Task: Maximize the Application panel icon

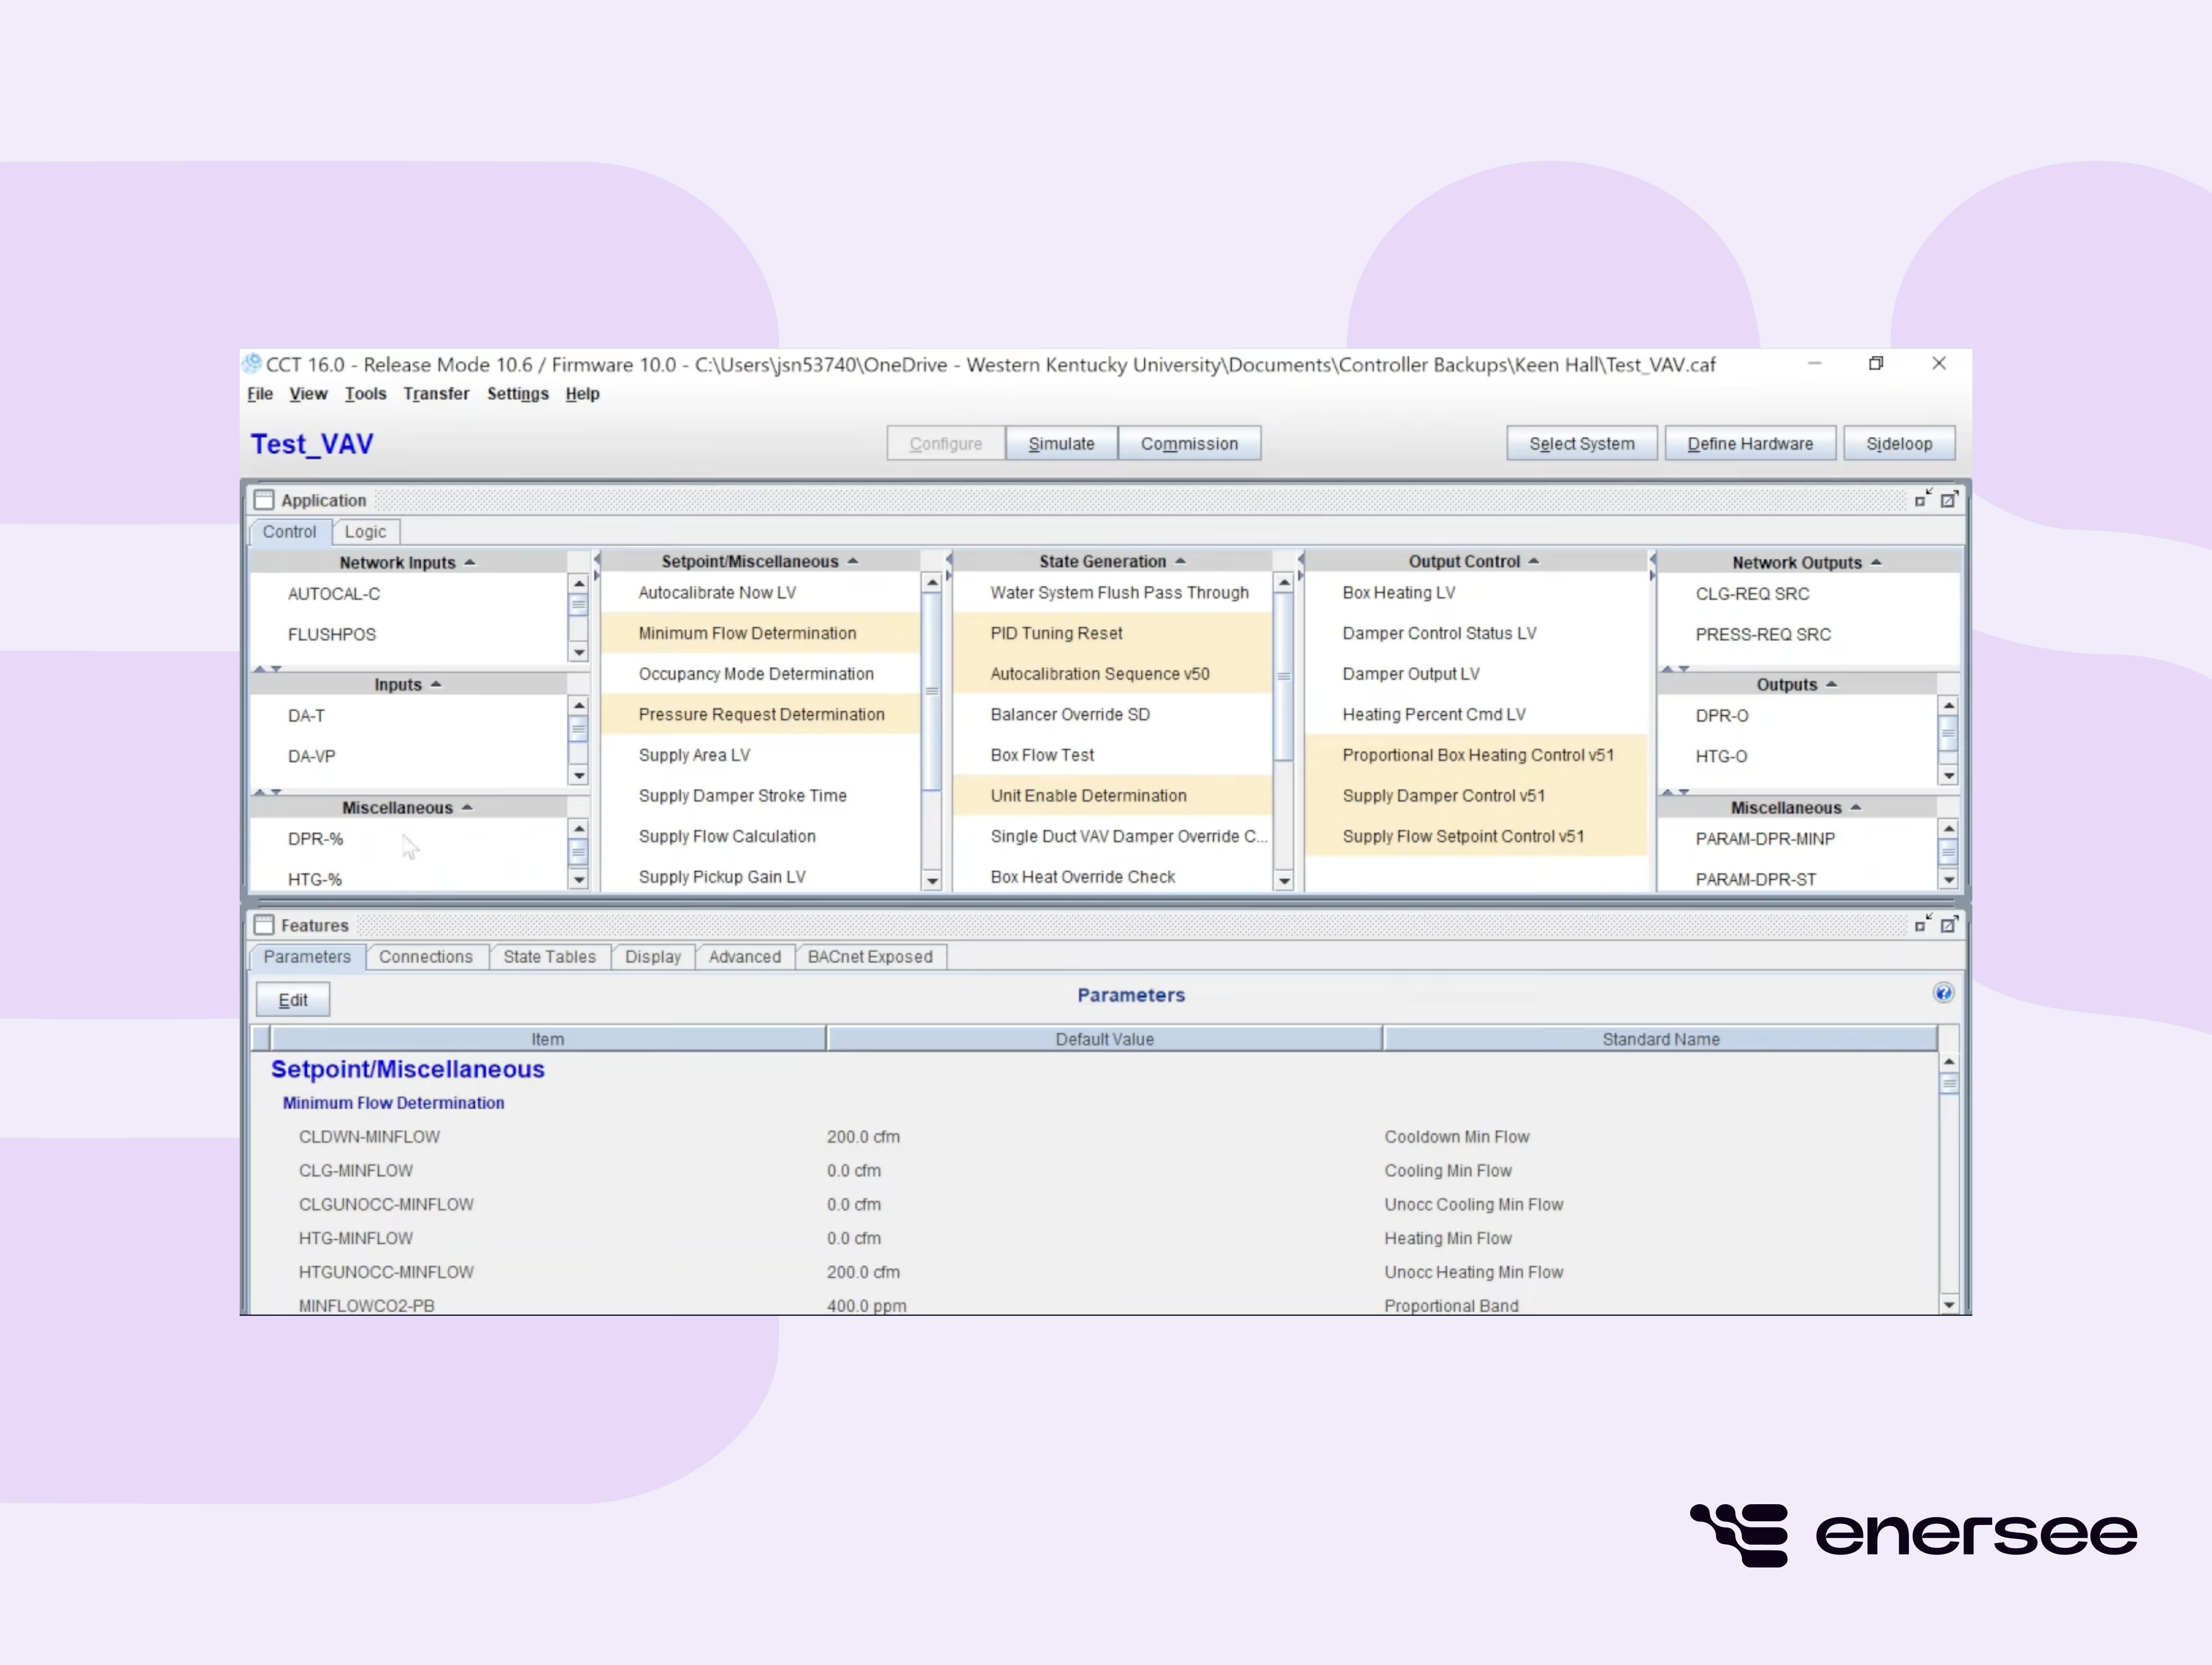Action: (x=1949, y=499)
